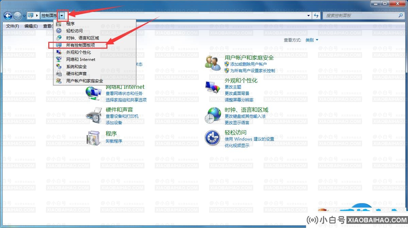Open the 调整屏幕分辨率 link
Viewport: 408px width, 228px height.
239,100
